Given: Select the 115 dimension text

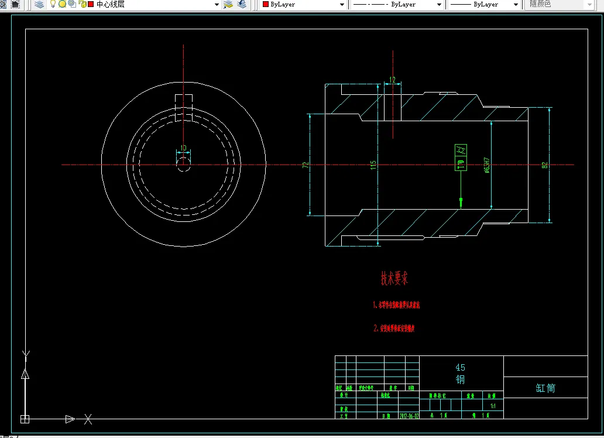Looking at the screenshot, I should tap(373, 165).
